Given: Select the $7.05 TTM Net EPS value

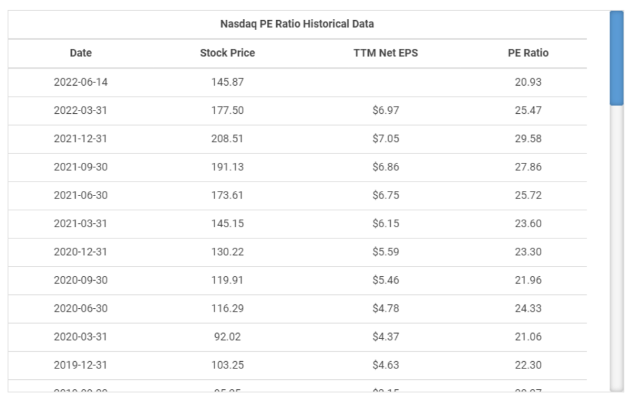Looking at the screenshot, I should [385, 139].
